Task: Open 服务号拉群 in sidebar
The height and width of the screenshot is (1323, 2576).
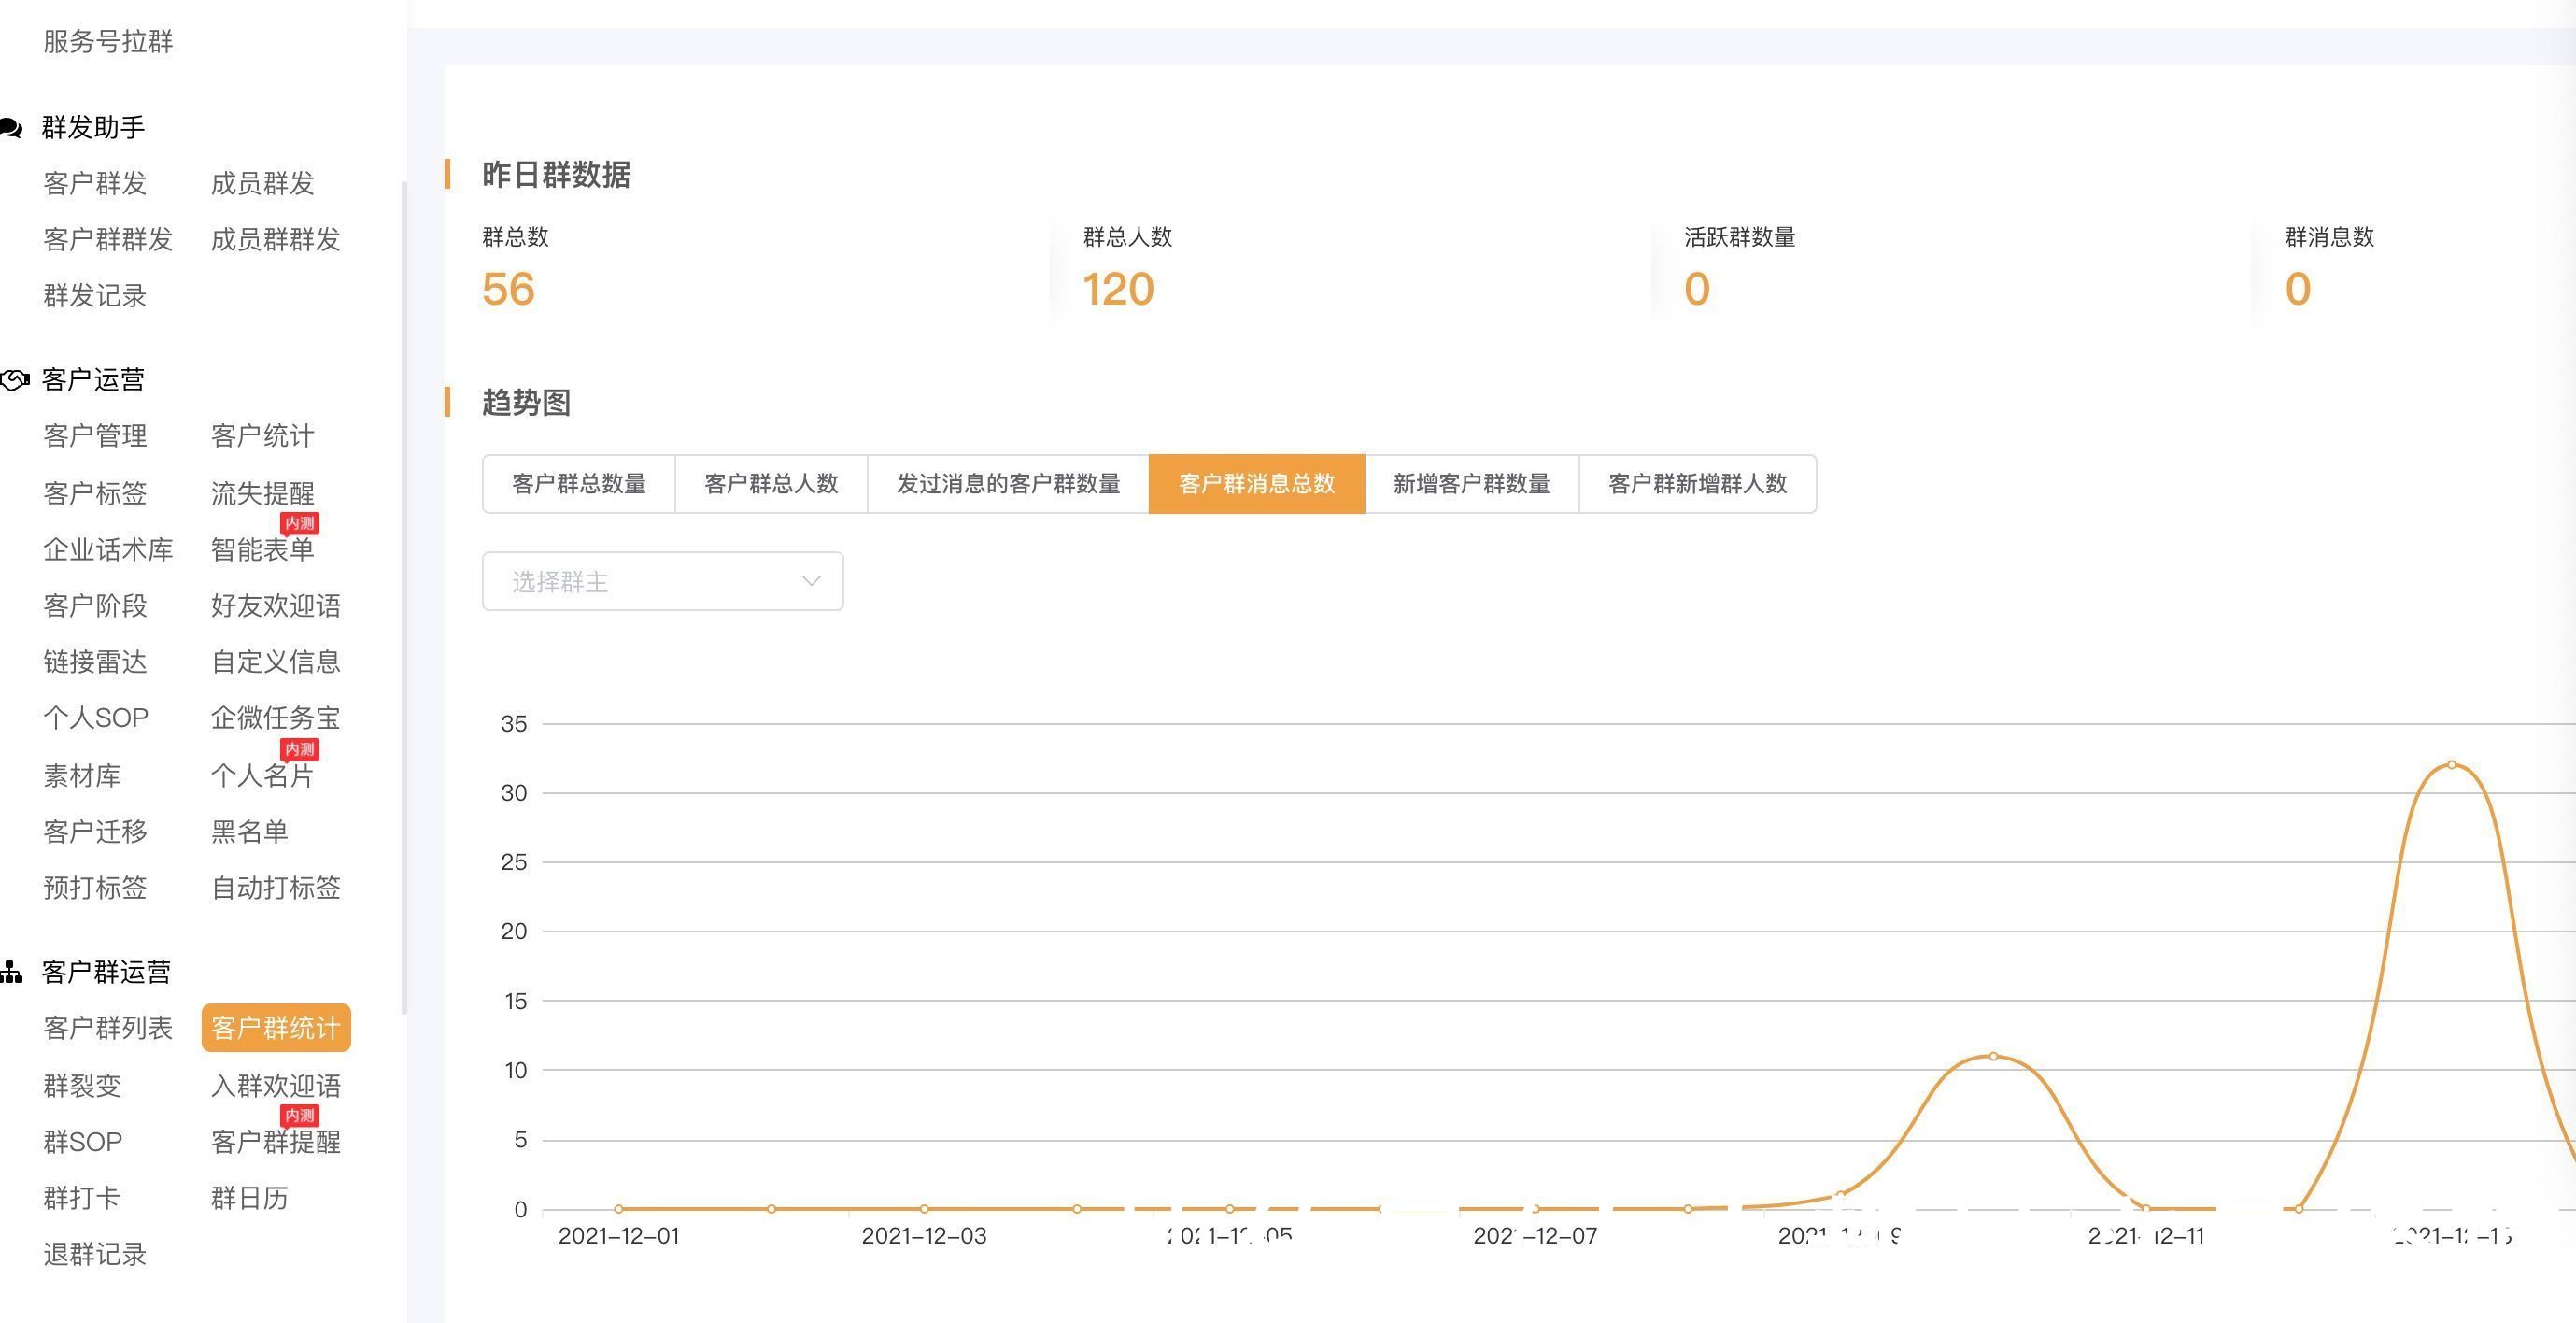Action: (x=108, y=41)
